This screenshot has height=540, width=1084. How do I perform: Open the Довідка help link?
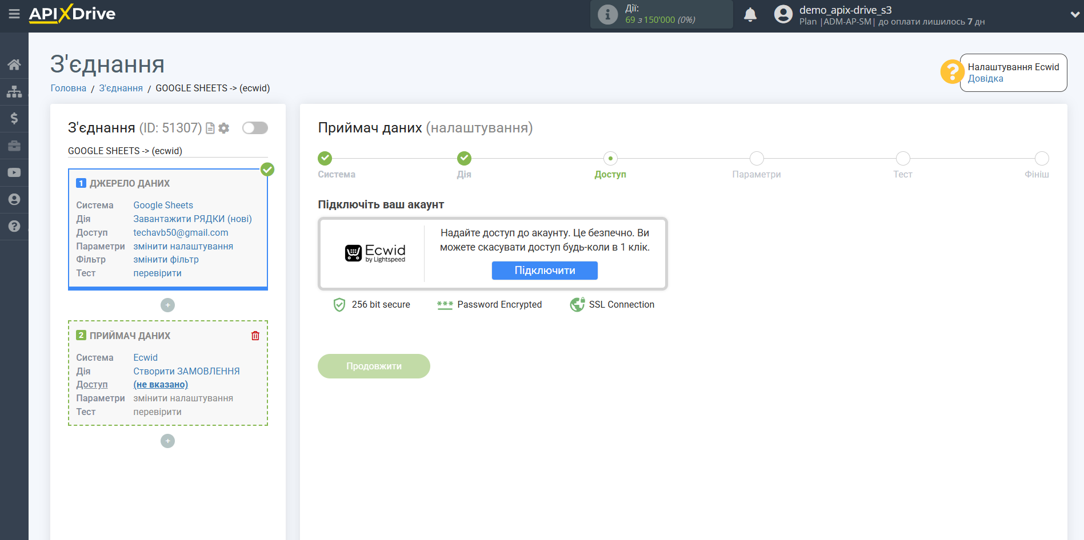click(985, 79)
